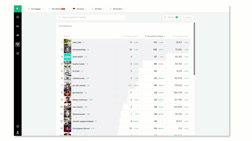Sort by Instagram Fans column header

click(180, 36)
